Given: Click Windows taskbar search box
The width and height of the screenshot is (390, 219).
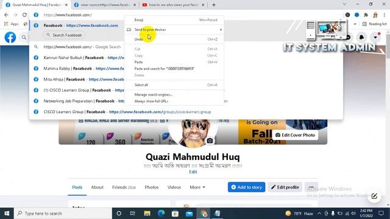Looking at the screenshot, I should click(x=63, y=214).
